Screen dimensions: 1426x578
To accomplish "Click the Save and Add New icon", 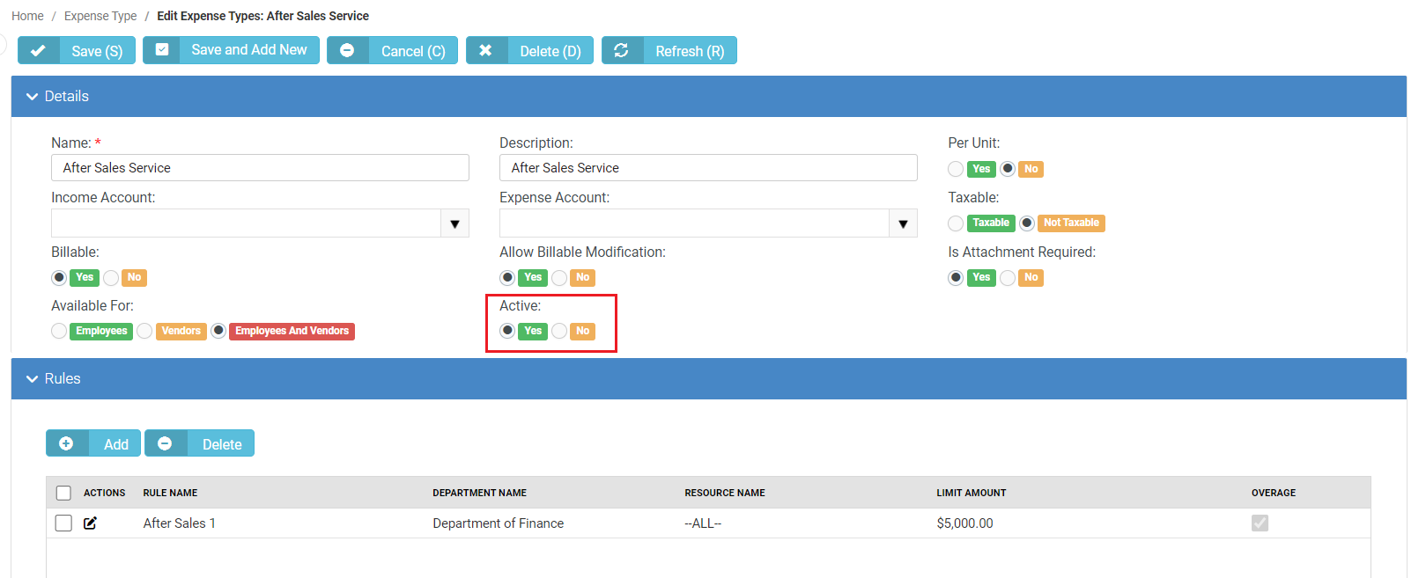I will [x=162, y=50].
